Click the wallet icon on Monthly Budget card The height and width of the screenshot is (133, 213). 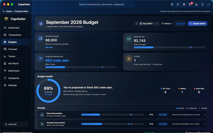click(x=40, y=38)
